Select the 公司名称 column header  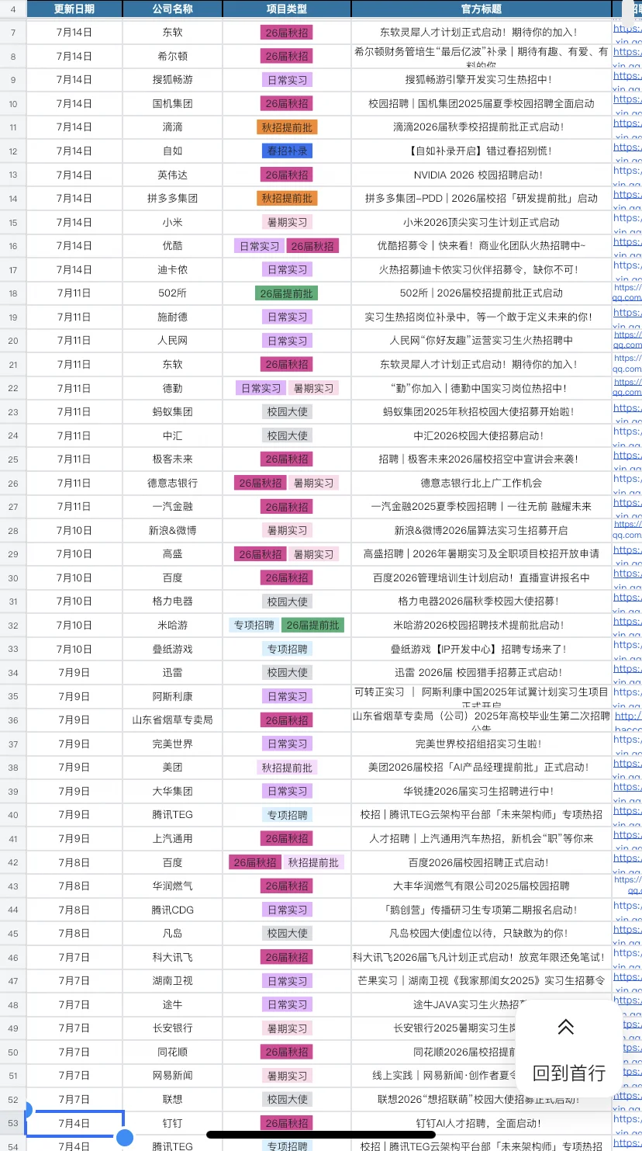click(x=173, y=9)
